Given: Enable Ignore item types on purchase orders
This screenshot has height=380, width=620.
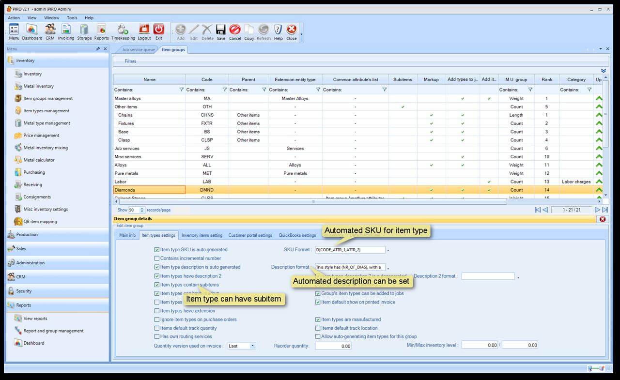Looking at the screenshot, I should point(157,319).
